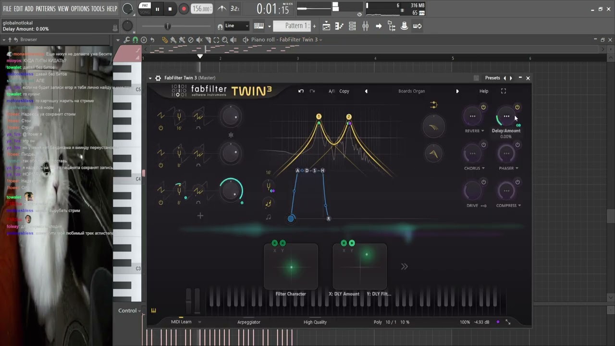
Task: Toggle the Delay effect power button
Action: click(x=517, y=107)
